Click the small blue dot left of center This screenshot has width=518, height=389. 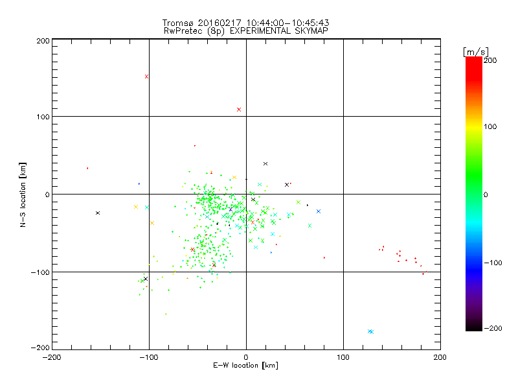pos(139,183)
